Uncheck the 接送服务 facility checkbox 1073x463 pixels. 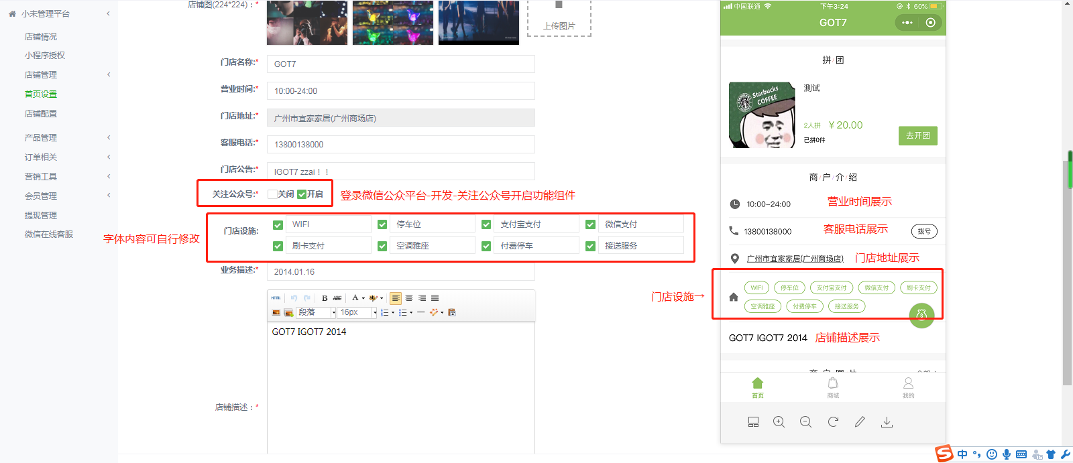click(590, 246)
